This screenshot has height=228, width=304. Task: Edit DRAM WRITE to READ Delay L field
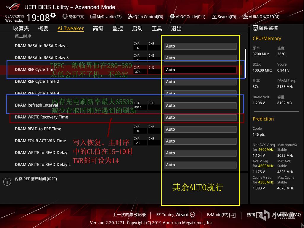pos(200,165)
